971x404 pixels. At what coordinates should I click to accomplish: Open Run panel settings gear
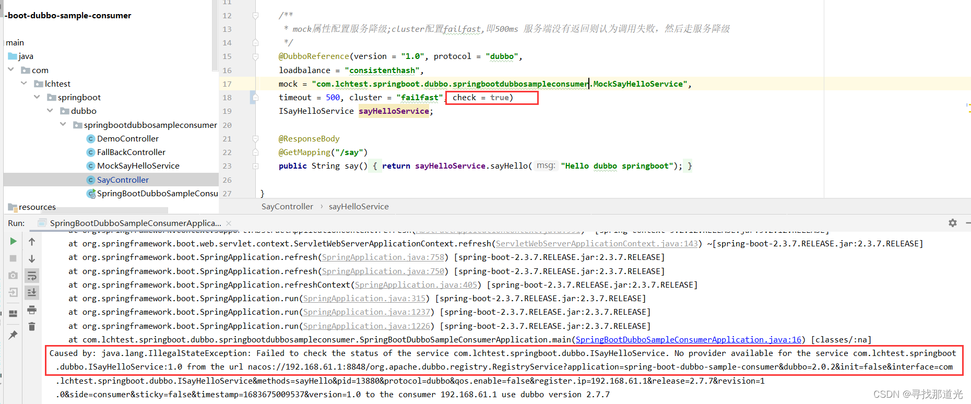coord(953,223)
